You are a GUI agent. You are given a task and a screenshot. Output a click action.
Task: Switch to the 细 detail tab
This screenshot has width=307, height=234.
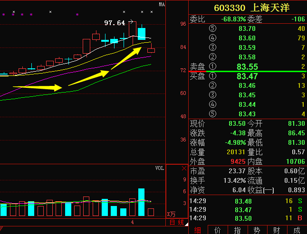pos(198,230)
